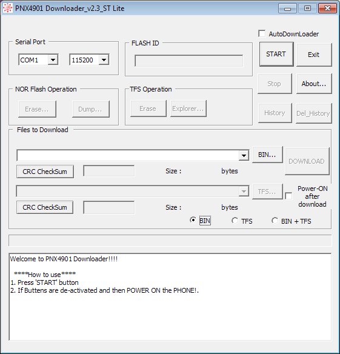Click the BIN CRC checksum result field
Image resolution: width=340 pixels, height=354 pixels.
point(109,171)
